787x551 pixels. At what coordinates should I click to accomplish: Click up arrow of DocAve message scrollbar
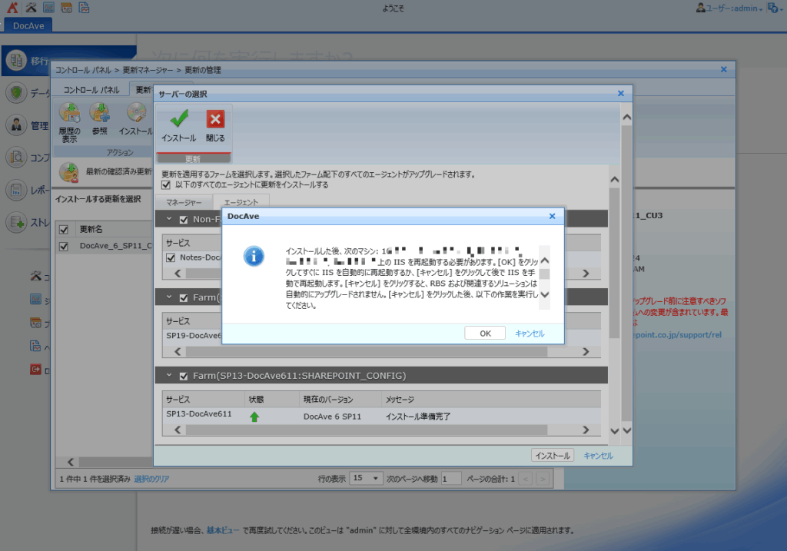click(x=545, y=261)
